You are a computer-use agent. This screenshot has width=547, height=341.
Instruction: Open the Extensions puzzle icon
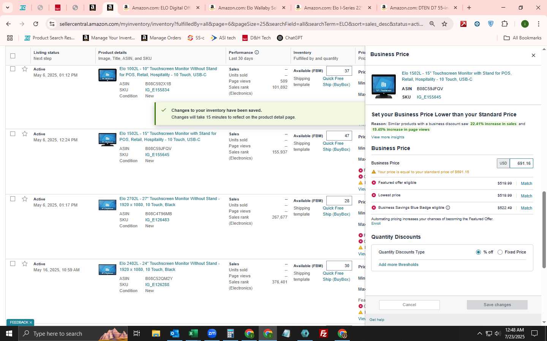[x=504, y=24]
